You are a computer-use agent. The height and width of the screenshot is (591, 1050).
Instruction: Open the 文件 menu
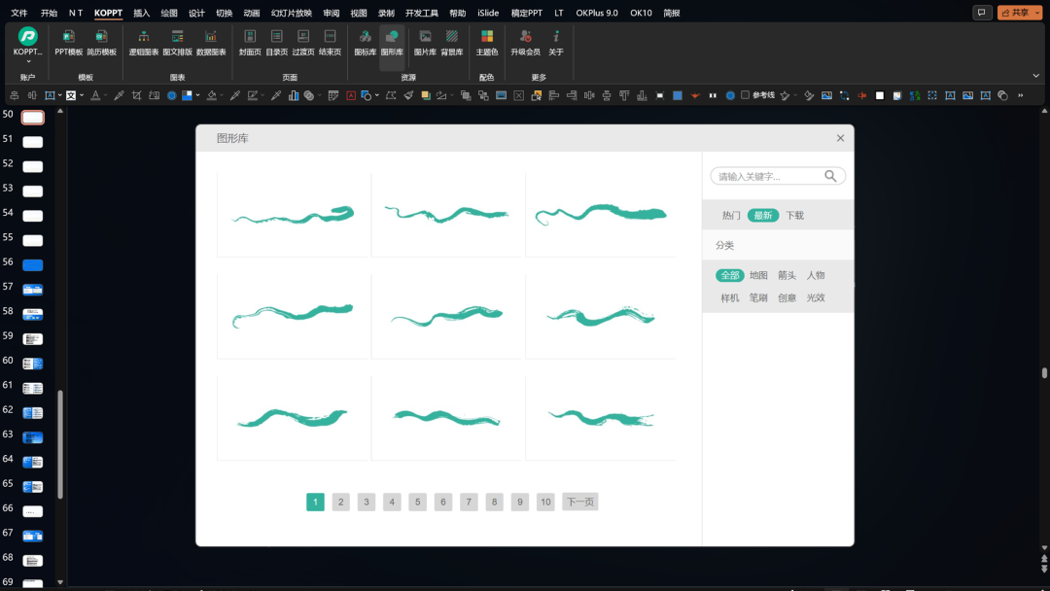point(19,13)
